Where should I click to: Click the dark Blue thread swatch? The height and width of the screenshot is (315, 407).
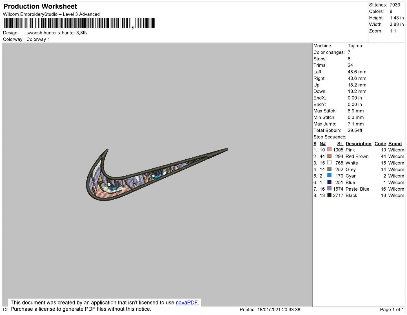point(329,182)
